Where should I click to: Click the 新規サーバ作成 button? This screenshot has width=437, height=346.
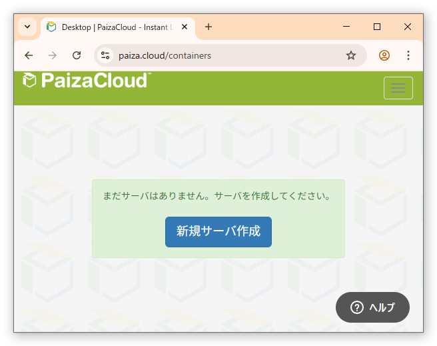(x=218, y=232)
